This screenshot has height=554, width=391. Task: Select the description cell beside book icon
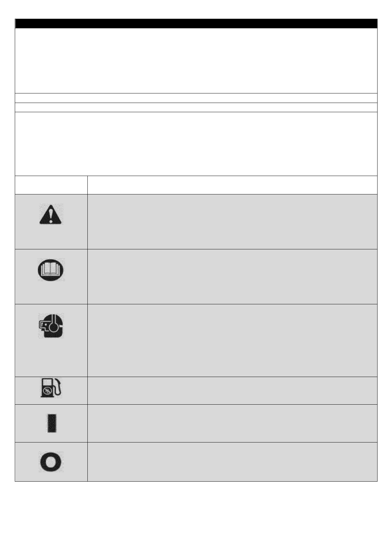(x=232, y=276)
